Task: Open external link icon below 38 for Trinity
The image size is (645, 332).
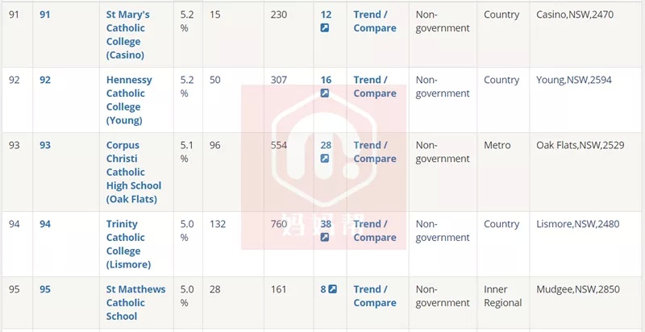Action: point(325,238)
